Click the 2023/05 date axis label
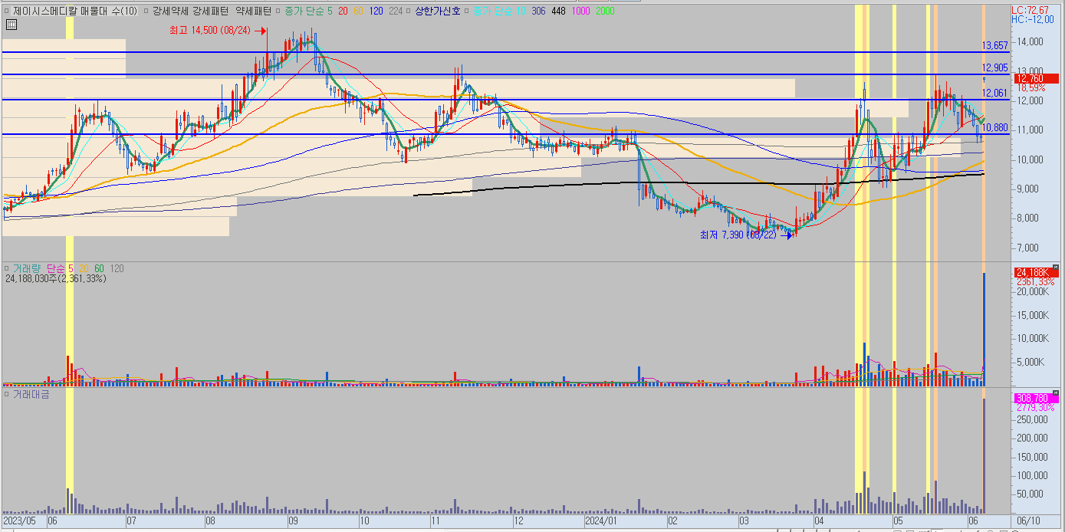1065x532 pixels. [19, 521]
